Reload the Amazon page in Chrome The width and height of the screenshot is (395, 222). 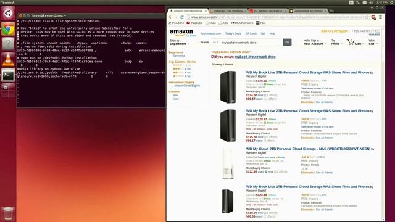[181, 17]
